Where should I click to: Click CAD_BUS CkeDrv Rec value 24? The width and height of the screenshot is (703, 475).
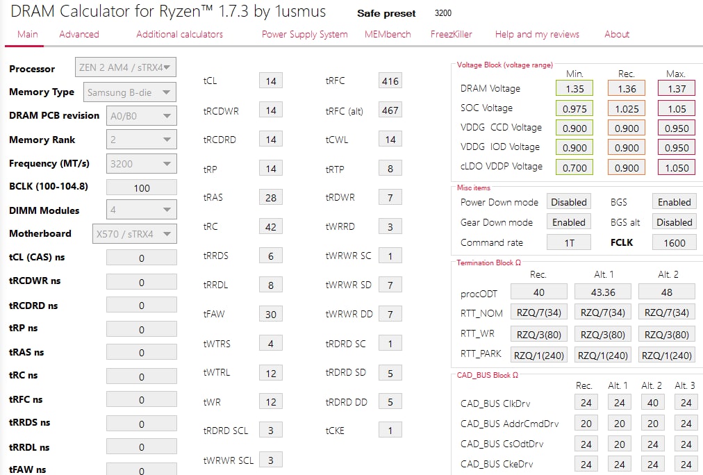pos(586,464)
